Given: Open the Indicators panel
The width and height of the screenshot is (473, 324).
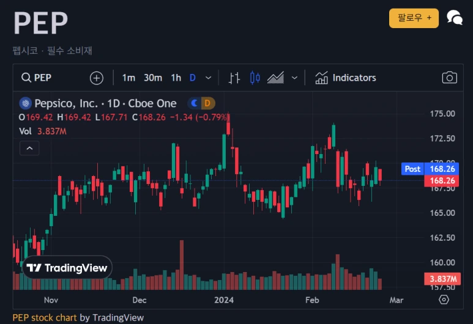Looking at the screenshot, I should (x=346, y=78).
